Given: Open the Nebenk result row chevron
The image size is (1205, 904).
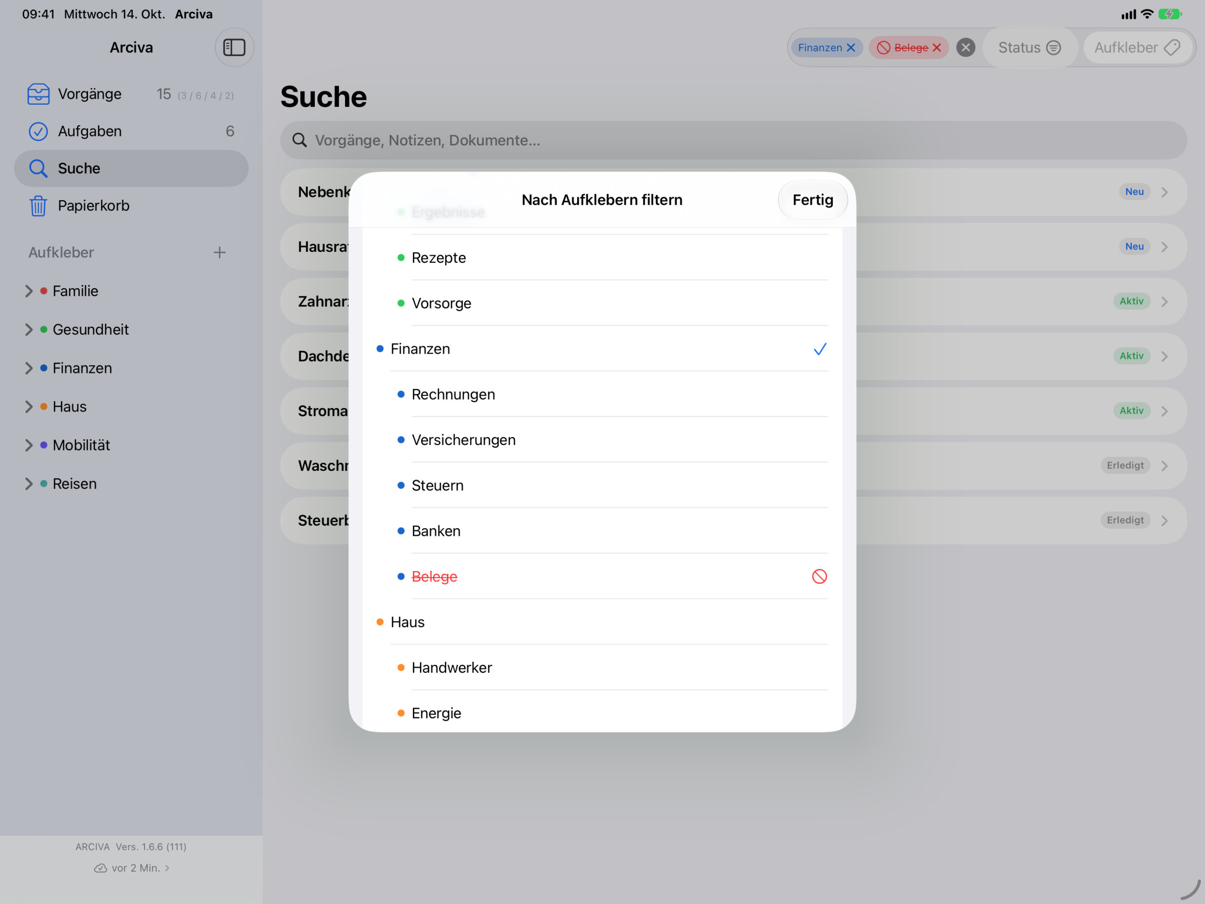Looking at the screenshot, I should [1164, 192].
